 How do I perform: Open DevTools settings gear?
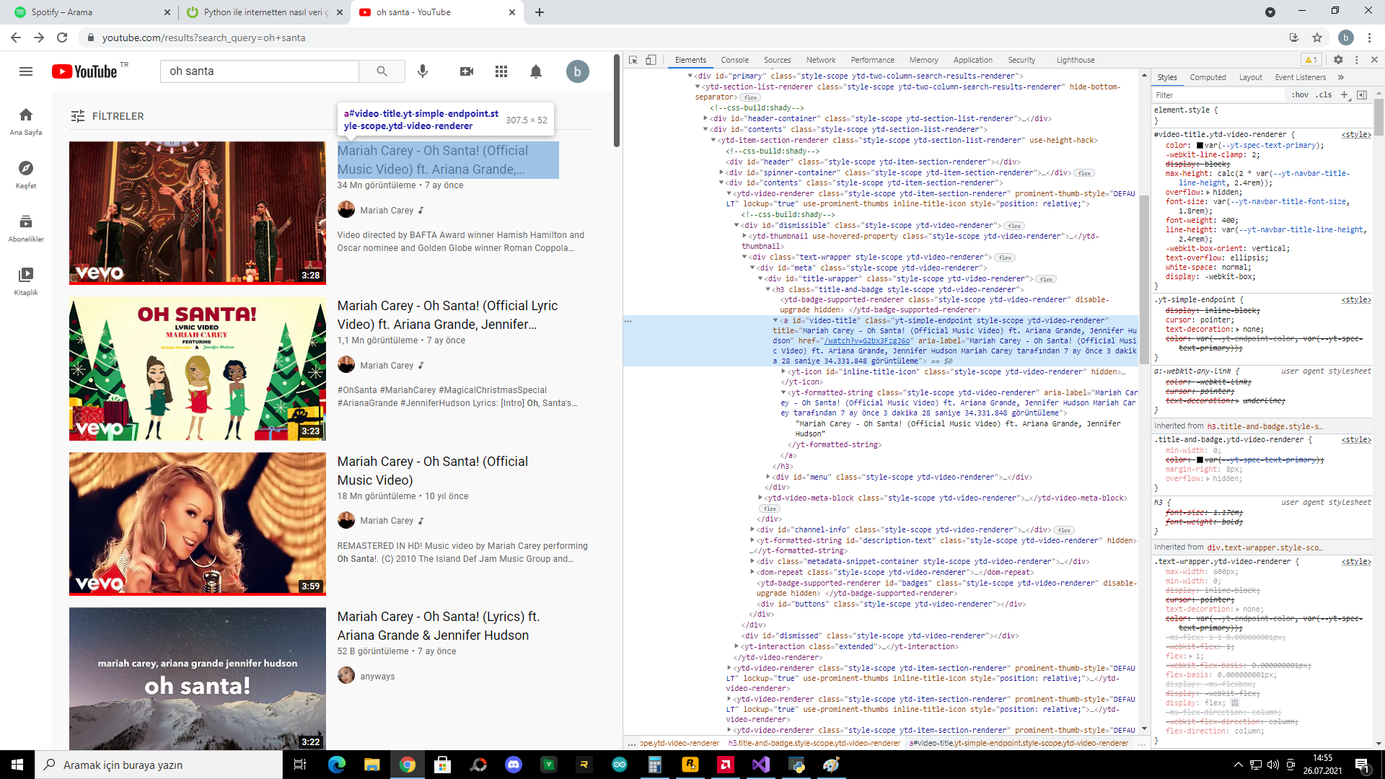tap(1338, 60)
